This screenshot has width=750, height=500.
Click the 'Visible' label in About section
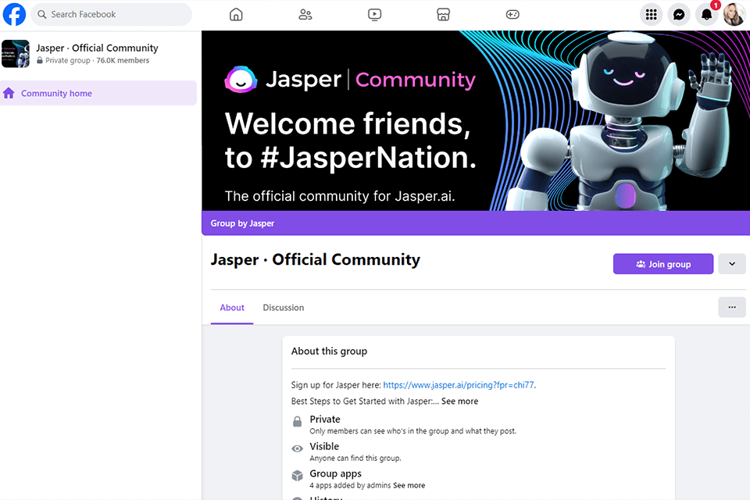click(324, 446)
